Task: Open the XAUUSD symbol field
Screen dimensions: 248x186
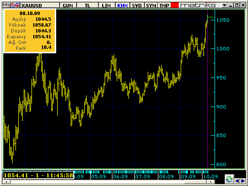Action: pyautogui.click(x=40, y=5)
